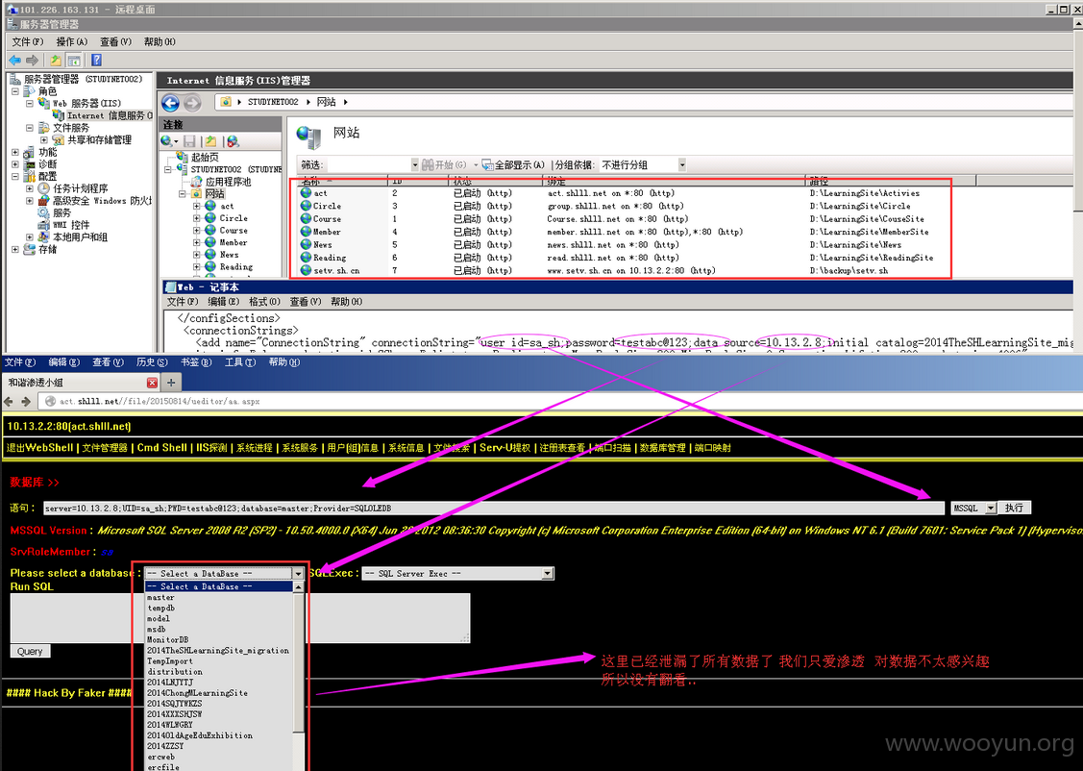Open the Select a DataBase dropdown
1083x771 pixels.
224,573
